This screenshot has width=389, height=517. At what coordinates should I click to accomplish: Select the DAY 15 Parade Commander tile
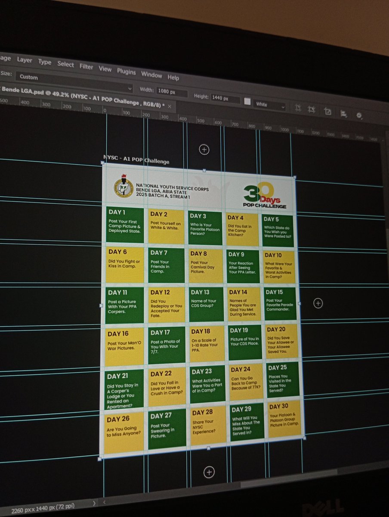pyautogui.click(x=280, y=303)
